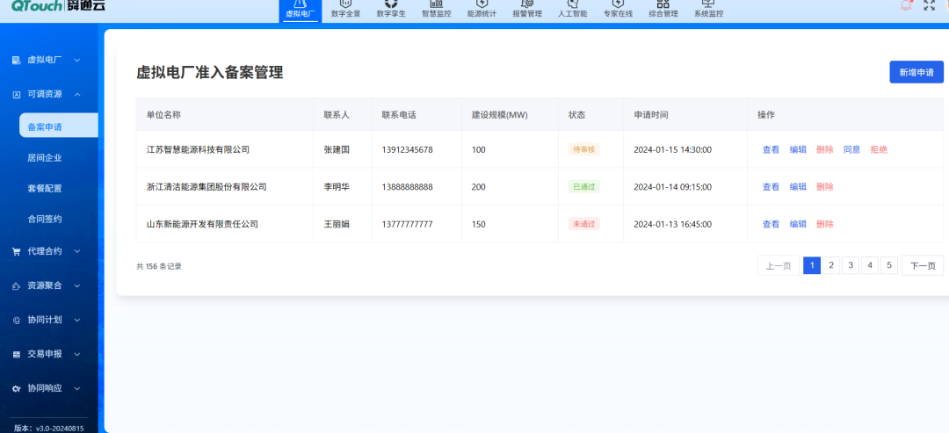Click timestamp 2024-01-14 09:15:00
The height and width of the screenshot is (433, 949).
click(x=672, y=187)
